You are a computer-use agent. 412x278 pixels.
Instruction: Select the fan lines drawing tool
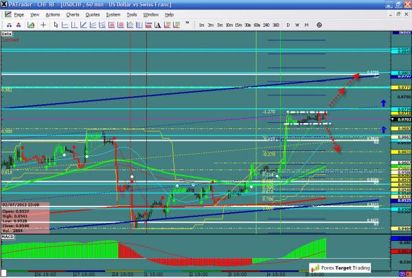93,25
